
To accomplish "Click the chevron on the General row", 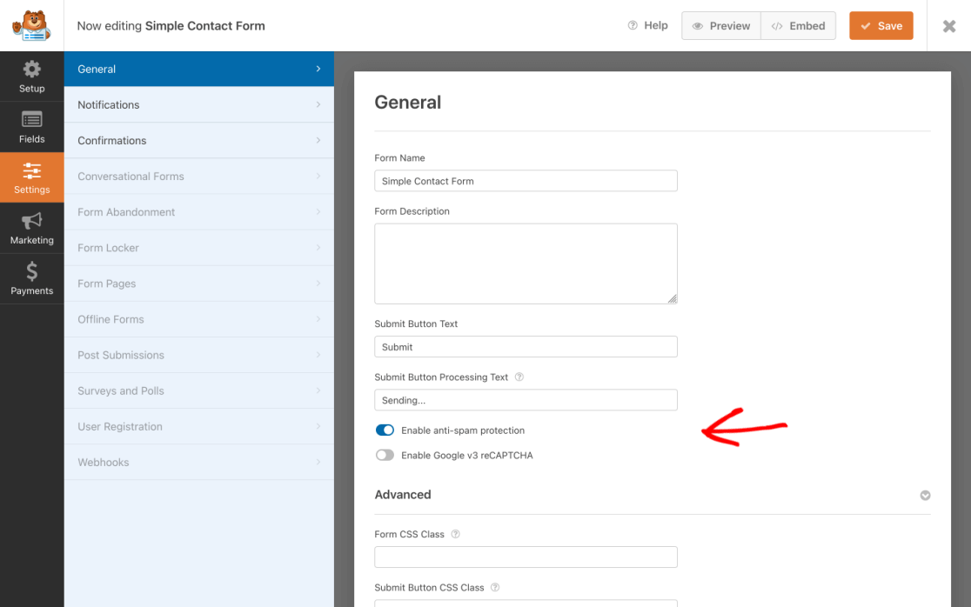I will (318, 69).
